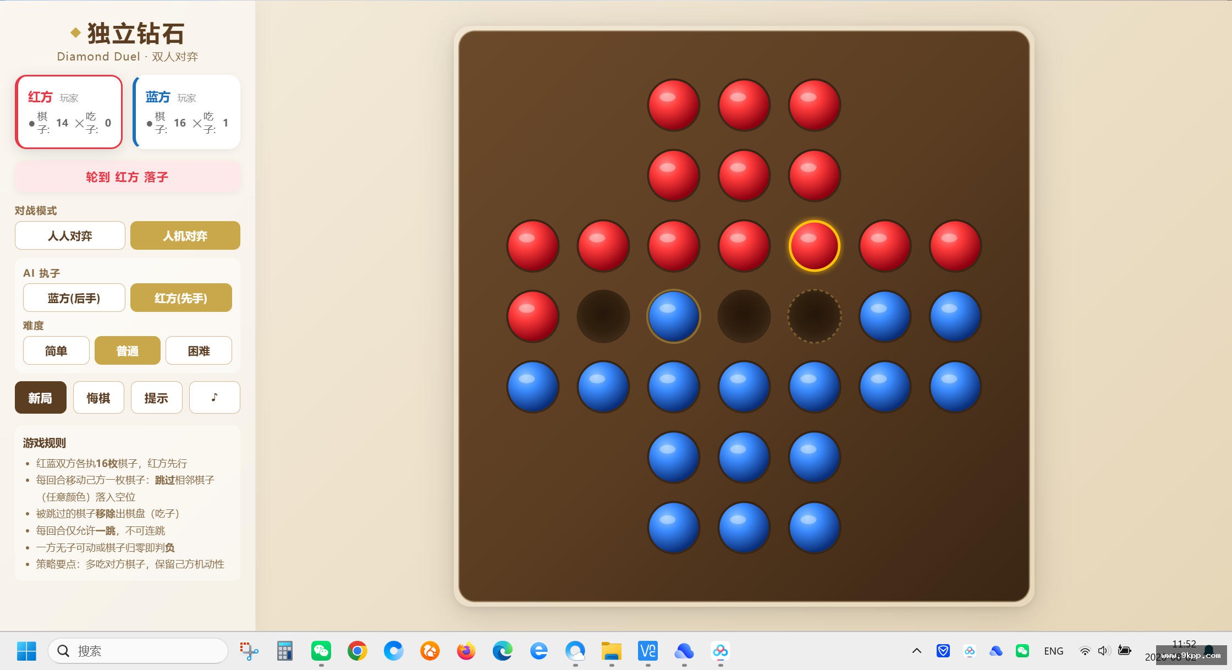Open the Windows Start menu
The width and height of the screenshot is (1232, 670).
[26, 651]
